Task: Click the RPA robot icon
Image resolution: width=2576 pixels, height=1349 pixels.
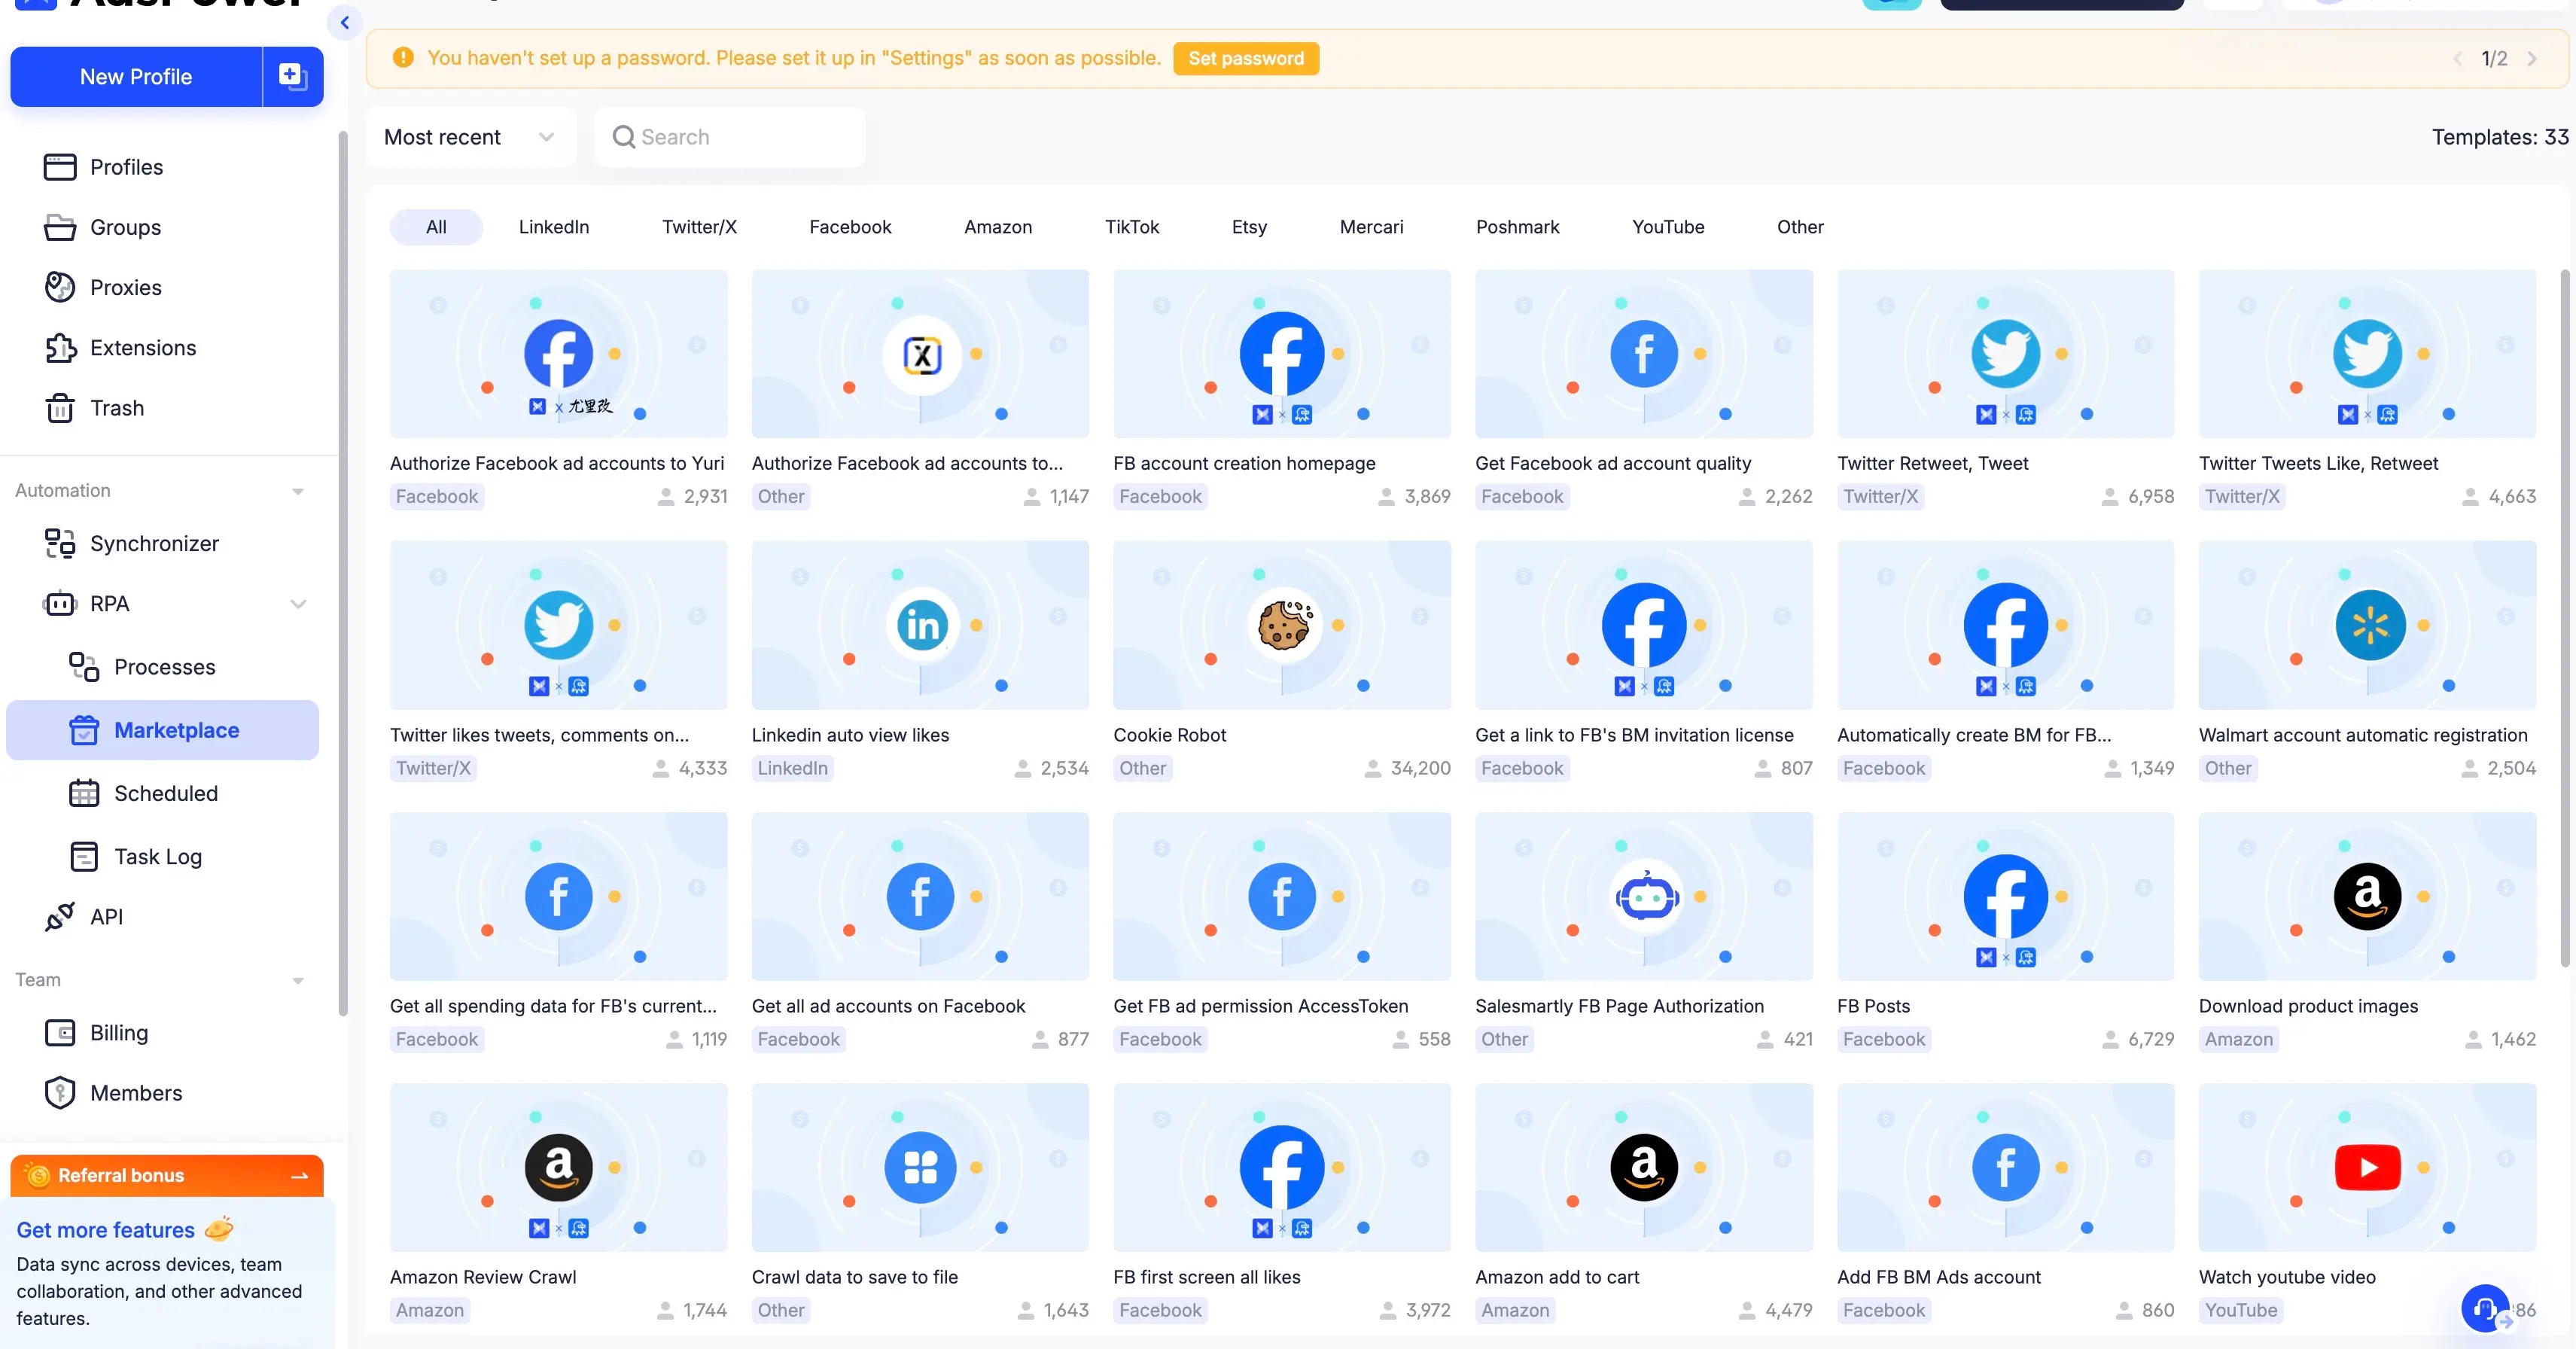Action: (x=59, y=603)
